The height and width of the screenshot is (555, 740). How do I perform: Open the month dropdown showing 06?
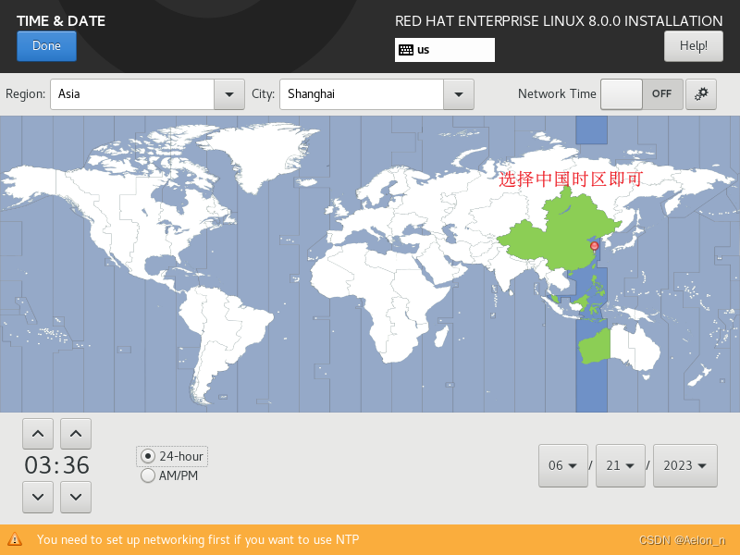pyautogui.click(x=563, y=465)
